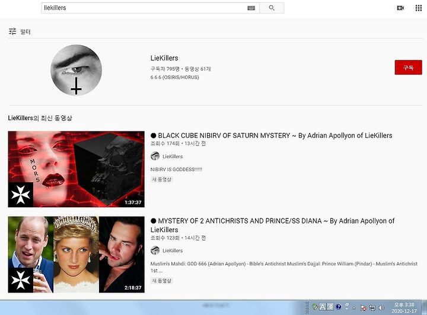This screenshot has width=427, height=315.
Task: Click the taskbar clock showing 2020-12-17
Action: 404,308
